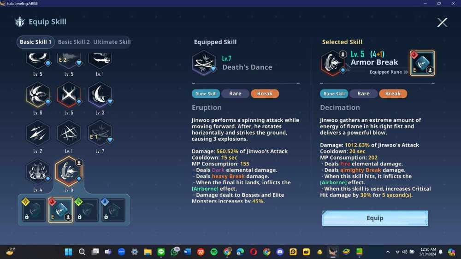This screenshot has width=461, height=259.
Task: Select the Lv. 1 star-slash skill icon
Action: coord(69,133)
